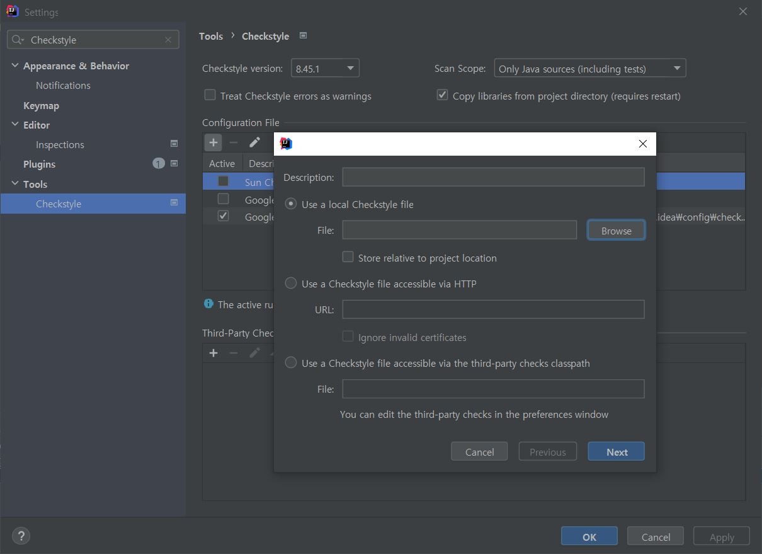Click project icon beside Checkstyle tree item
Viewport: 762px width, 554px height.
pos(174,203)
